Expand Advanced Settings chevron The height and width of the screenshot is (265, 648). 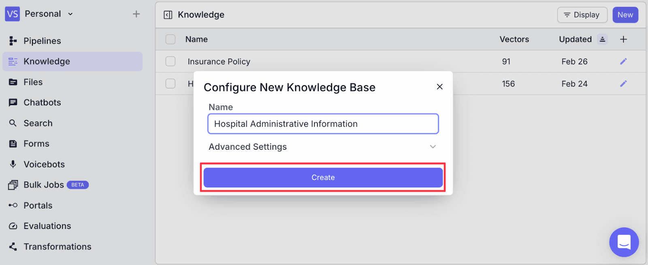pyautogui.click(x=433, y=147)
